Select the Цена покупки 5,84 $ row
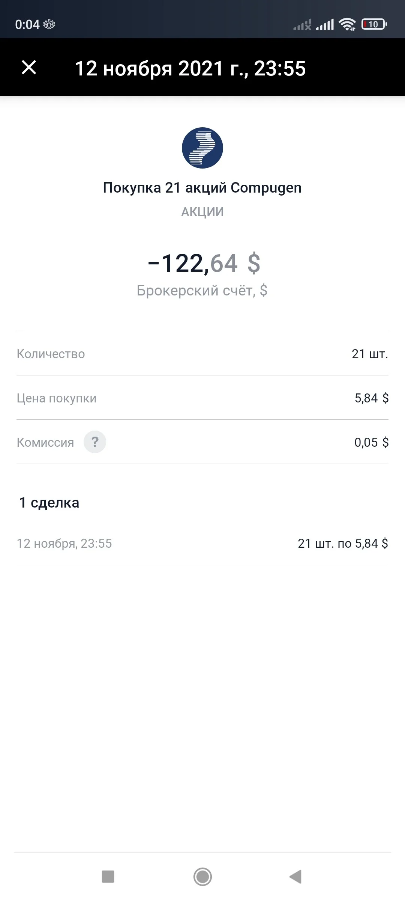This screenshot has width=405, height=901. pos(202,398)
